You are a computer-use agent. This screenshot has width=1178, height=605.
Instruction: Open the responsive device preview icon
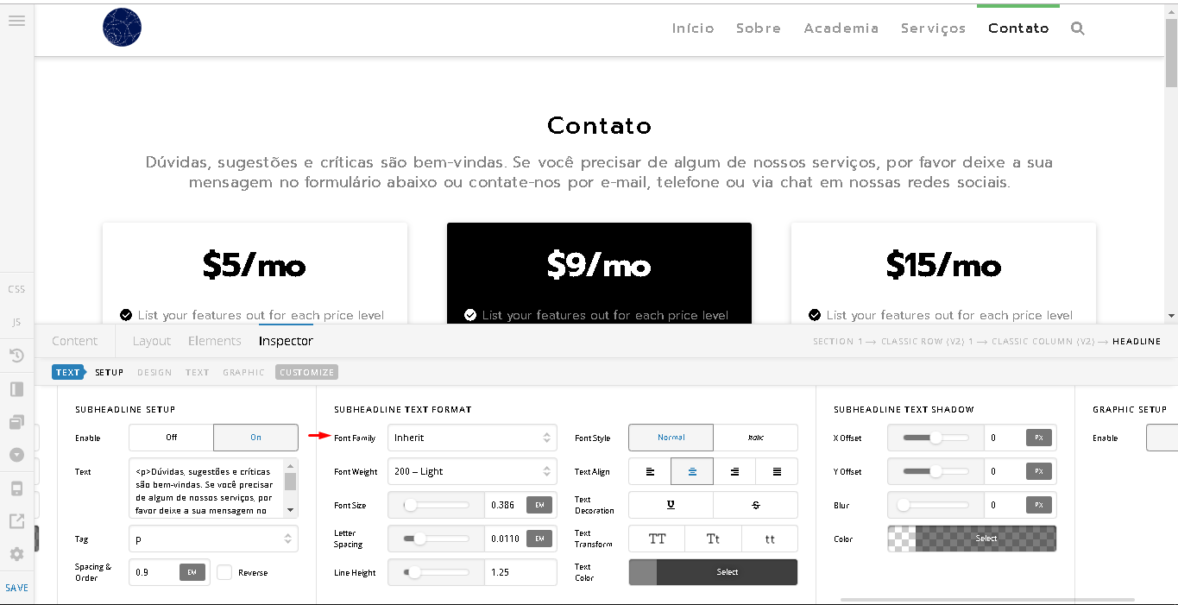tap(16, 488)
